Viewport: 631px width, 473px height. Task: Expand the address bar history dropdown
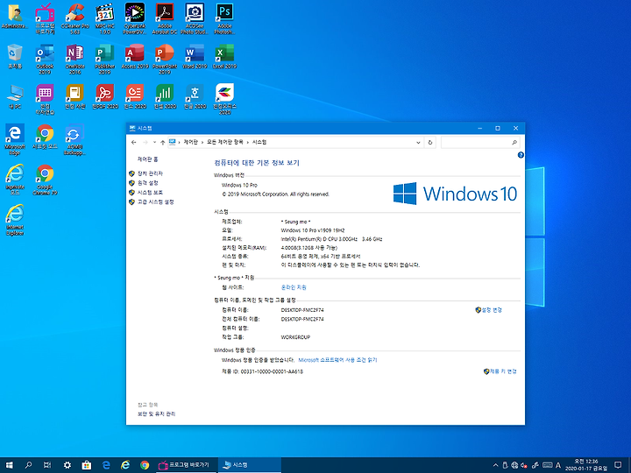coord(418,143)
